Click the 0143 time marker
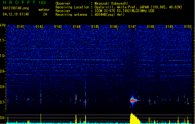195x124 pixels. pos(58,27)
